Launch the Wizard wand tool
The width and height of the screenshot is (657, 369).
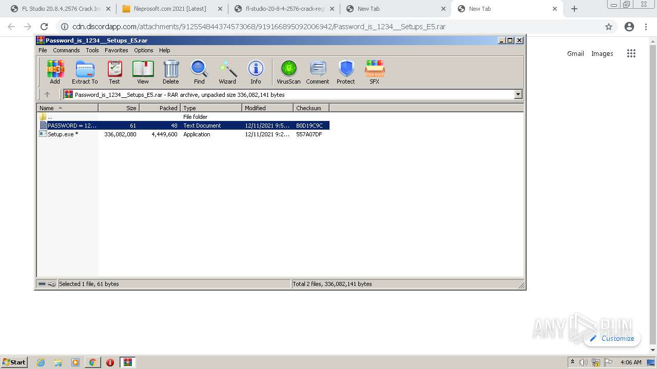[227, 72]
